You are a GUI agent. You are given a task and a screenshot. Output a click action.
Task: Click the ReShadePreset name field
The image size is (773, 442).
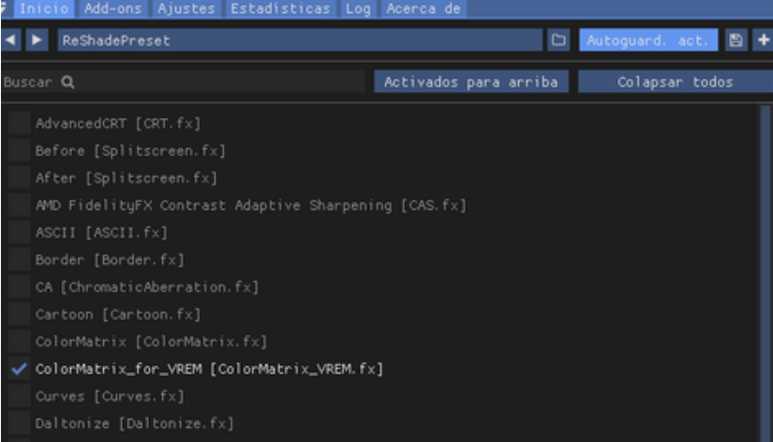tap(300, 40)
